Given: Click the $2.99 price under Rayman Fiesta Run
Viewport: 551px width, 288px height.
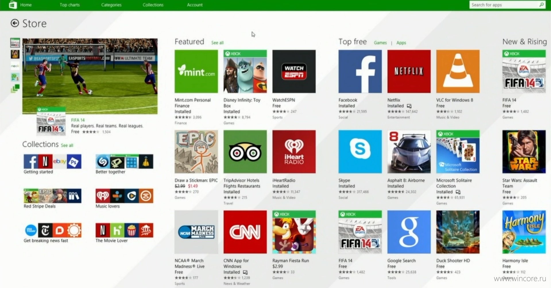Looking at the screenshot, I should [x=278, y=266].
